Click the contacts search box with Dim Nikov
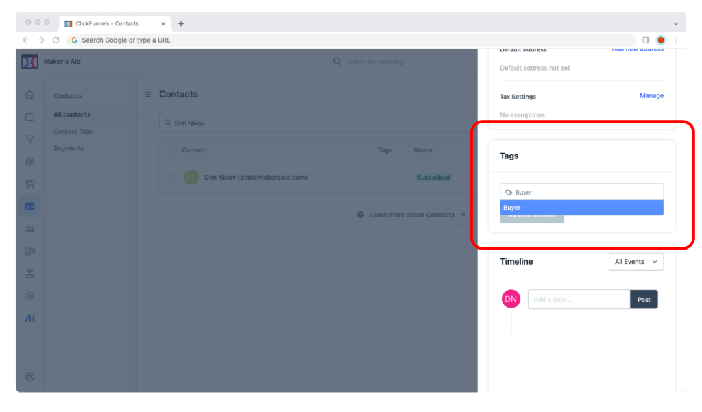Image resolution: width=702 pixels, height=412 pixels. 318,123
